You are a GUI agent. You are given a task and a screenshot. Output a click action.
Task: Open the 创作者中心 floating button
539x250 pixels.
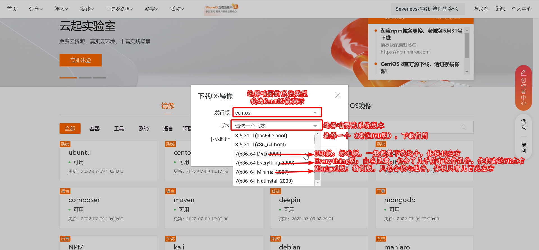click(524, 88)
